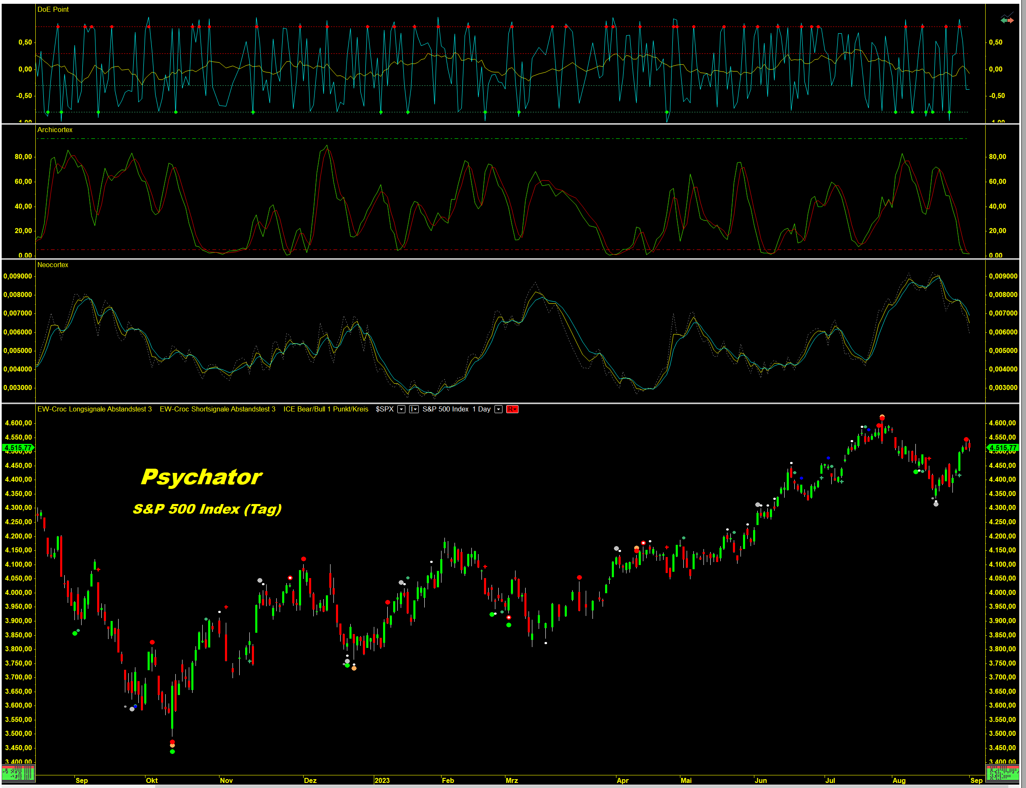
Task: Click the Neocortex indicator label
Action: 53,265
